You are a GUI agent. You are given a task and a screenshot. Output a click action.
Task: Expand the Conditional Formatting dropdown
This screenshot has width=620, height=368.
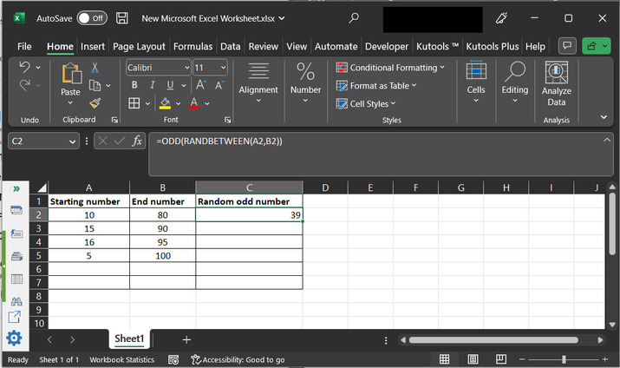coord(390,68)
